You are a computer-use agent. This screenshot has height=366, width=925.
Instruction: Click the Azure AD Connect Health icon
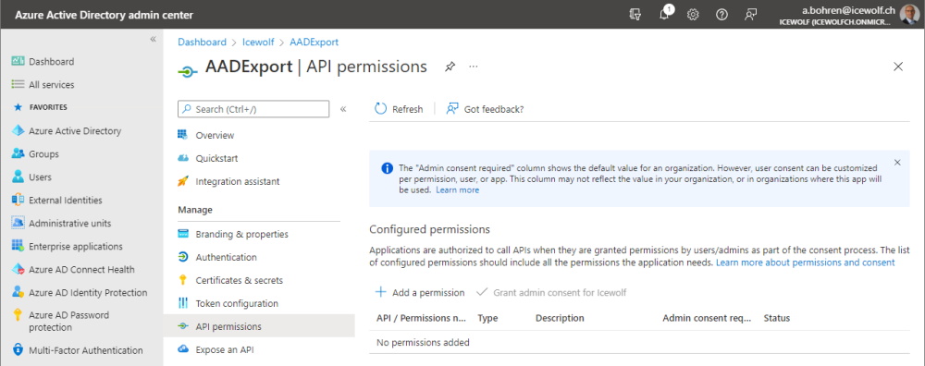coord(18,269)
